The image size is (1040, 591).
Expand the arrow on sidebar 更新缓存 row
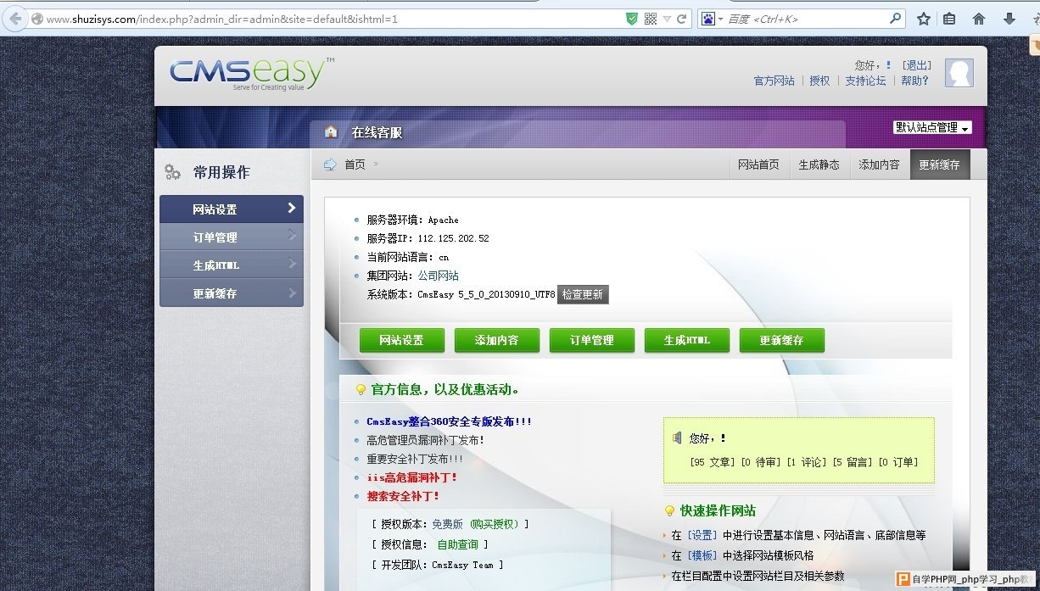pos(292,292)
